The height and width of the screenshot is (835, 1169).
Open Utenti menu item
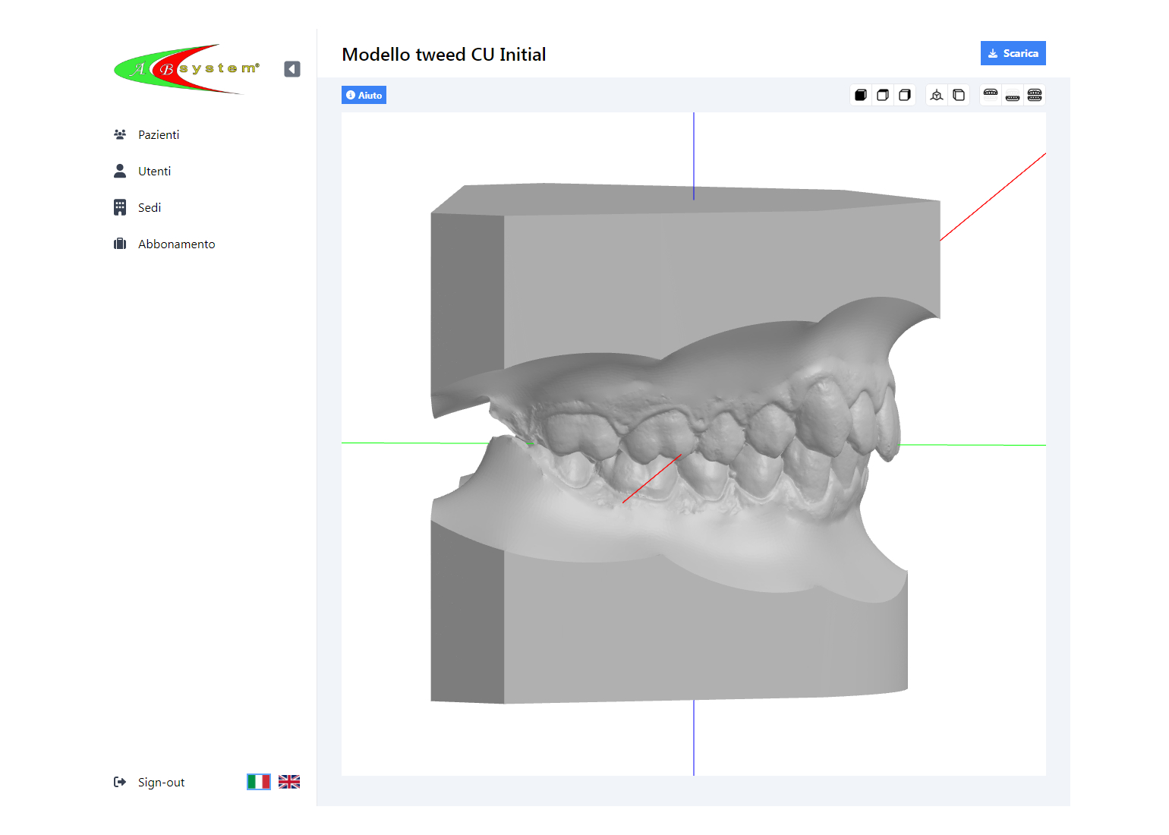coord(154,171)
